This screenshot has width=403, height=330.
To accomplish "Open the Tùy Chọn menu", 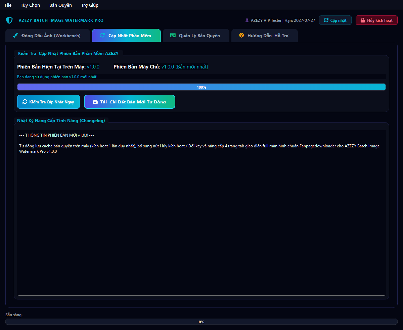I will [30, 5].
